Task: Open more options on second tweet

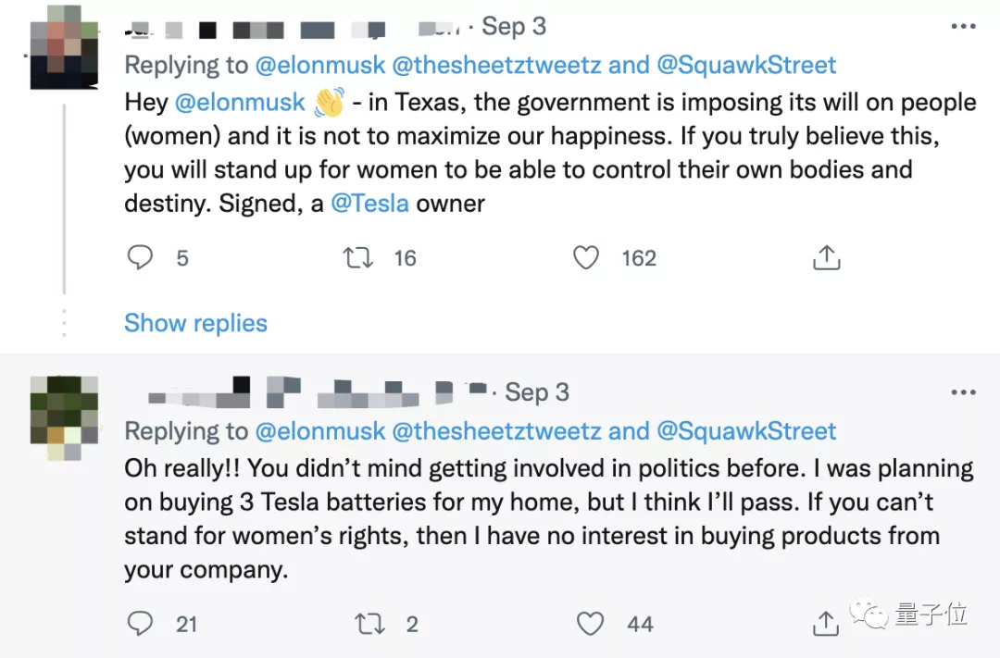Action: (964, 392)
